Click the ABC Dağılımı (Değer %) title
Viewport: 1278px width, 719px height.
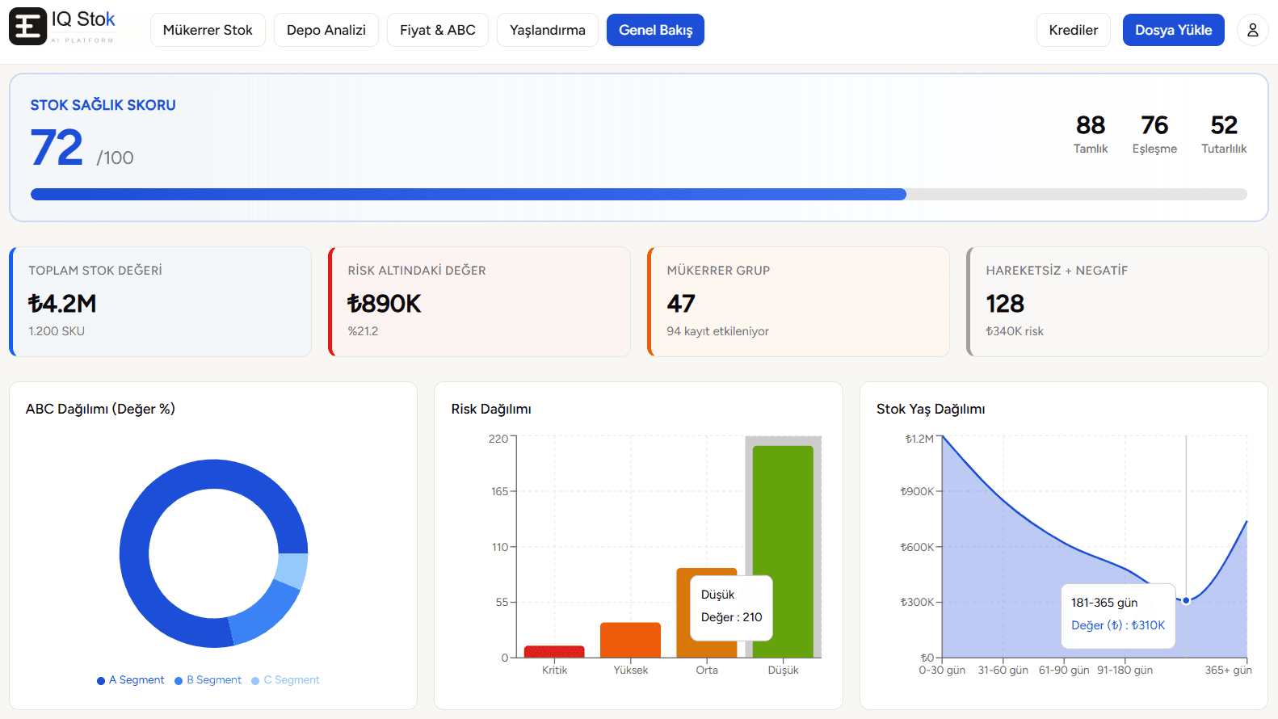(100, 409)
